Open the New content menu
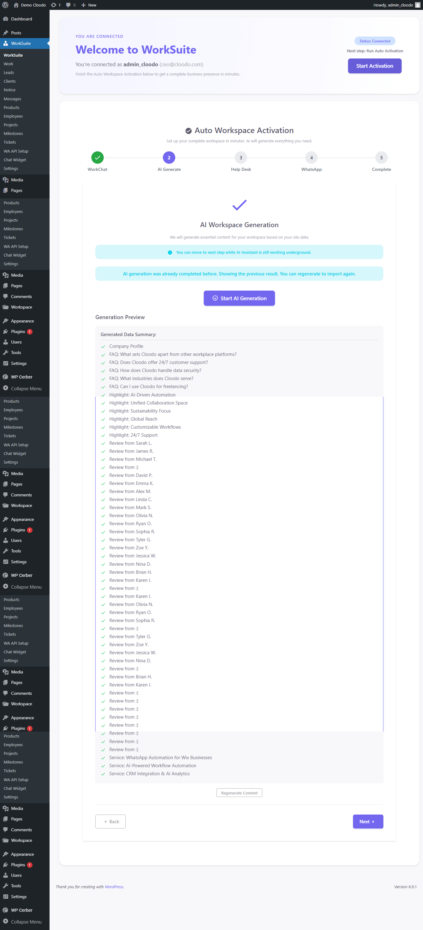 click(x=89, y=5)
